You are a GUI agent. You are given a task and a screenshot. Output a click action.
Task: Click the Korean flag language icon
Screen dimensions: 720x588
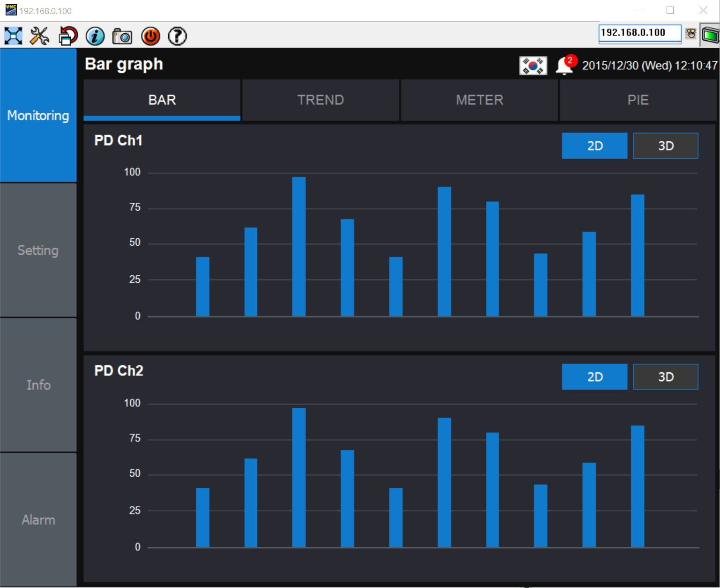click(533, 65)
